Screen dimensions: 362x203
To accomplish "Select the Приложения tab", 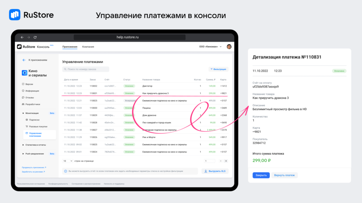I will (70, 47).
